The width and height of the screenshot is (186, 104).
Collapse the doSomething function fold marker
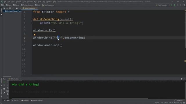click(x=32, y=19)
